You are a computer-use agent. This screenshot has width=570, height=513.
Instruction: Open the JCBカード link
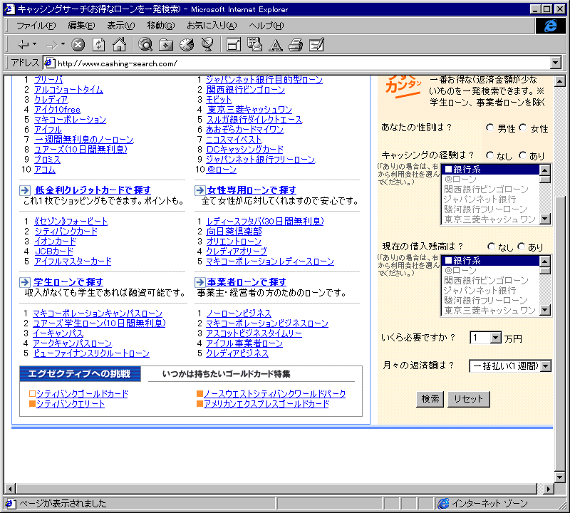tap(54, 252)
